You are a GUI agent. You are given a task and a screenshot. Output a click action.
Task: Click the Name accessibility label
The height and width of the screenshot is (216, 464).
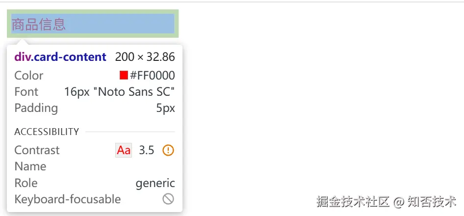point(30,166)
